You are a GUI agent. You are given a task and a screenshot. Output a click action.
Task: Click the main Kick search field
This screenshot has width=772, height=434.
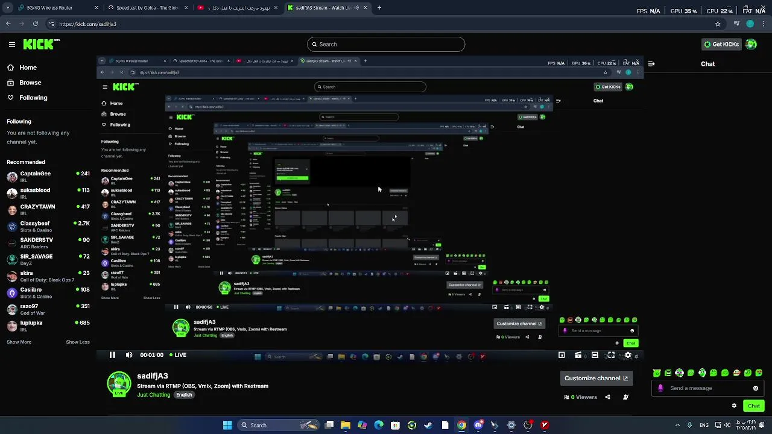pos(386,44)
